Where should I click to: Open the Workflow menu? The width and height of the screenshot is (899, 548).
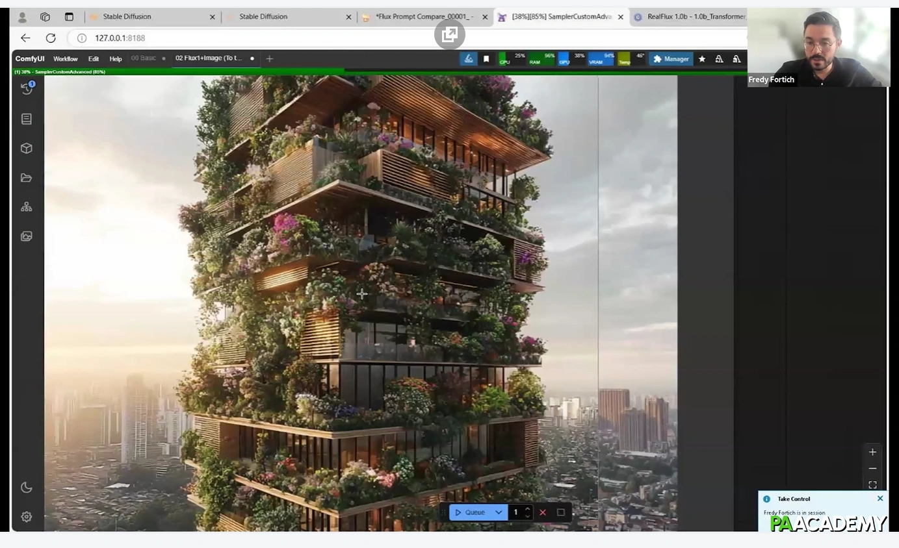[x=65, y=58]
